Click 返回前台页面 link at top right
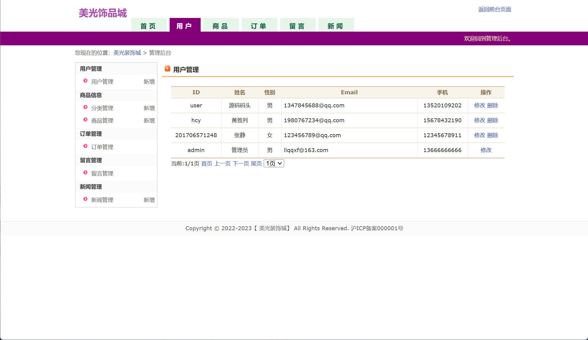This screenshot has width=588, height=340. click(495, 9)
